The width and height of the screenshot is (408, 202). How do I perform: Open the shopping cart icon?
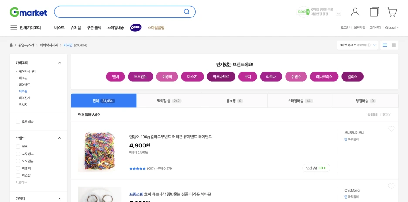coord(392,12)
